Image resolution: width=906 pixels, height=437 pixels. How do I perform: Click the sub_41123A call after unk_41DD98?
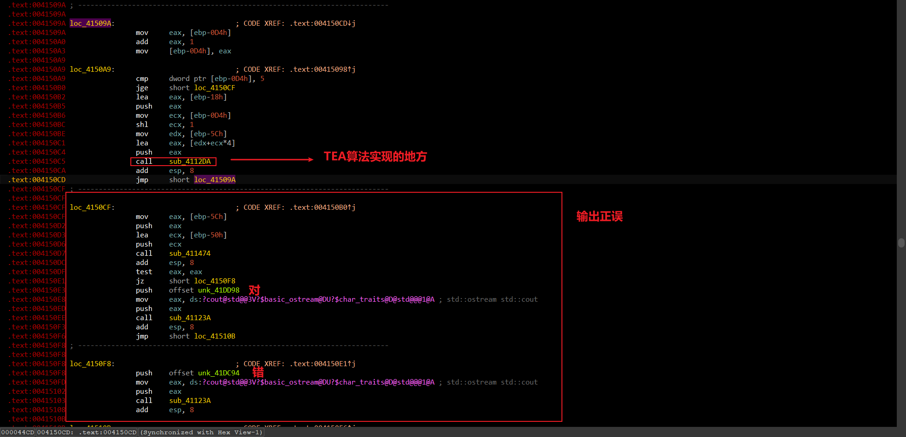190,318
